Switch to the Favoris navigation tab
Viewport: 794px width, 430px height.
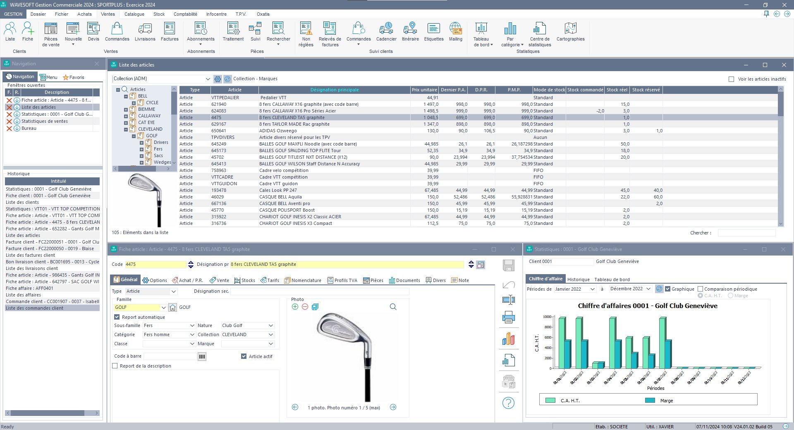[73, 77]
